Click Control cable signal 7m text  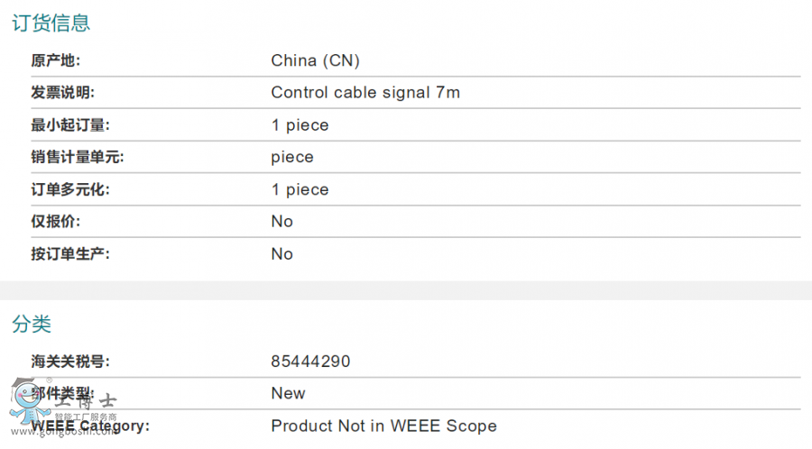coord(365,93)
